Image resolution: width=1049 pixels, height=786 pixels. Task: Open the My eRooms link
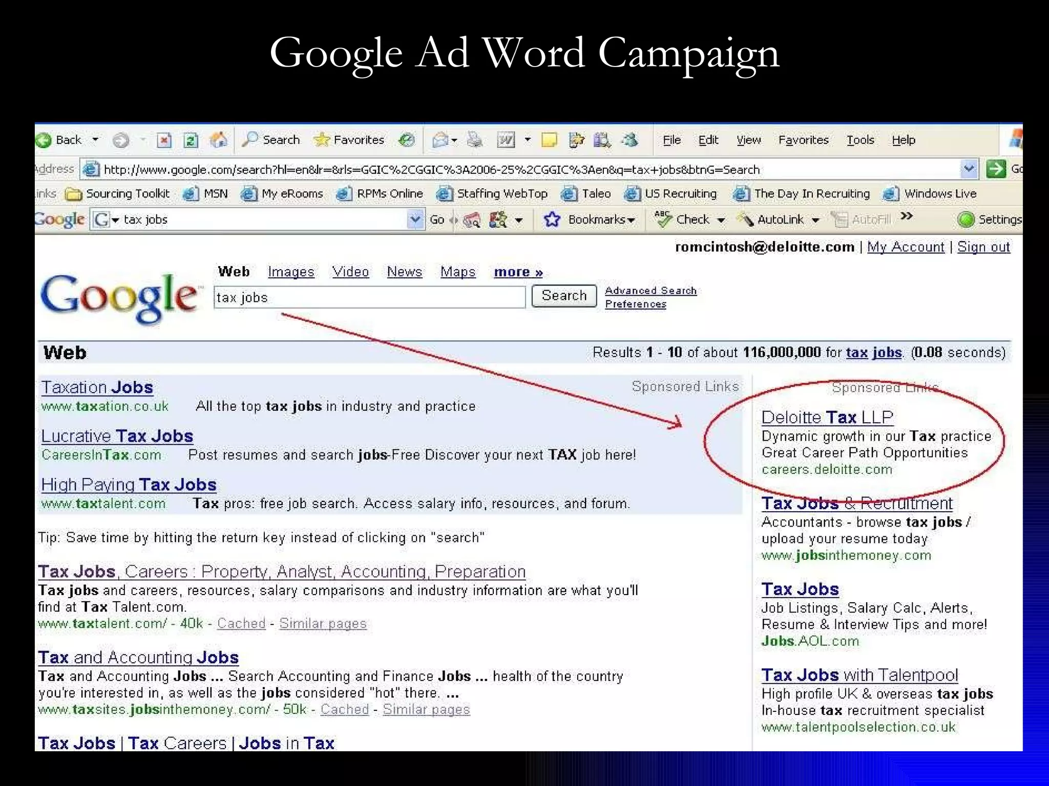pos(282,194)
